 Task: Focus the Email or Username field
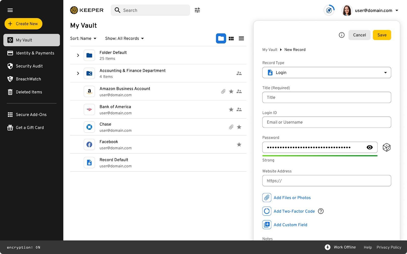pyautogui.click(x=327, y=122)
